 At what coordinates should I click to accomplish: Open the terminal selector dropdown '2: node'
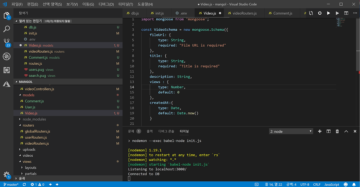click(291, 131)
